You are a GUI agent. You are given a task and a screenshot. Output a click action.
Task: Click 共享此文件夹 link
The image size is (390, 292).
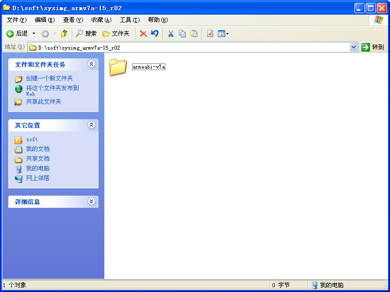(43, 102)
